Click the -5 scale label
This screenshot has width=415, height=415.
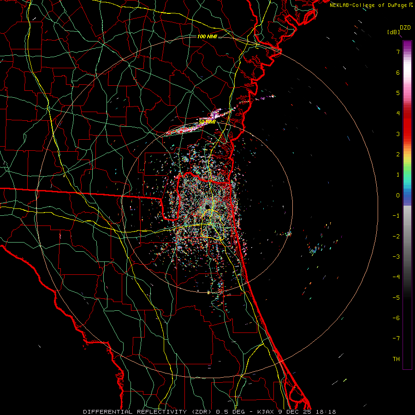click(x=396, y=298)
